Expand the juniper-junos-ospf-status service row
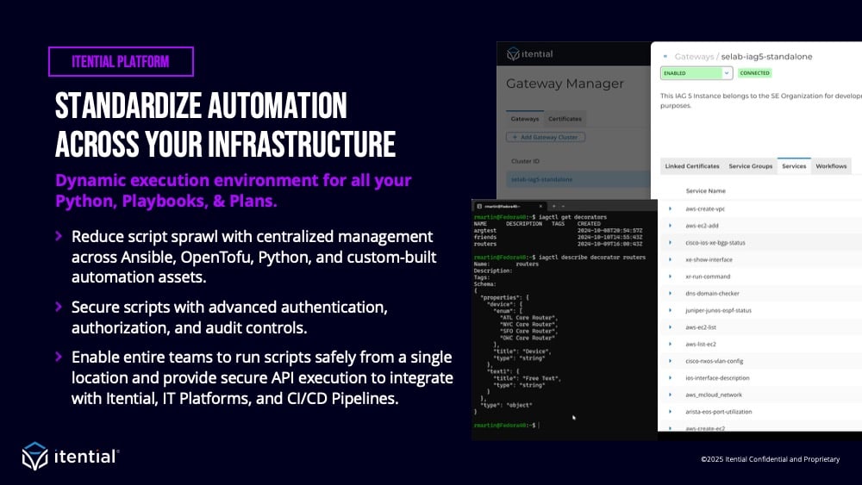The height and width of the screenshot is (485, 862). coord(670,310)
